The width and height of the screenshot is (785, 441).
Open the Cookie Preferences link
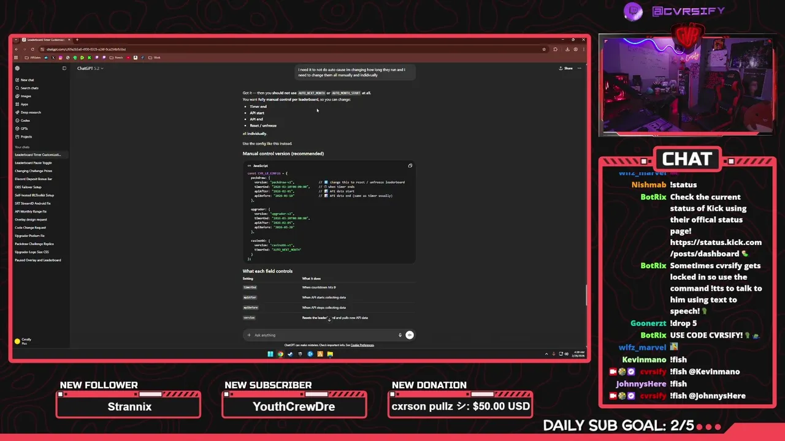[362, 345]
